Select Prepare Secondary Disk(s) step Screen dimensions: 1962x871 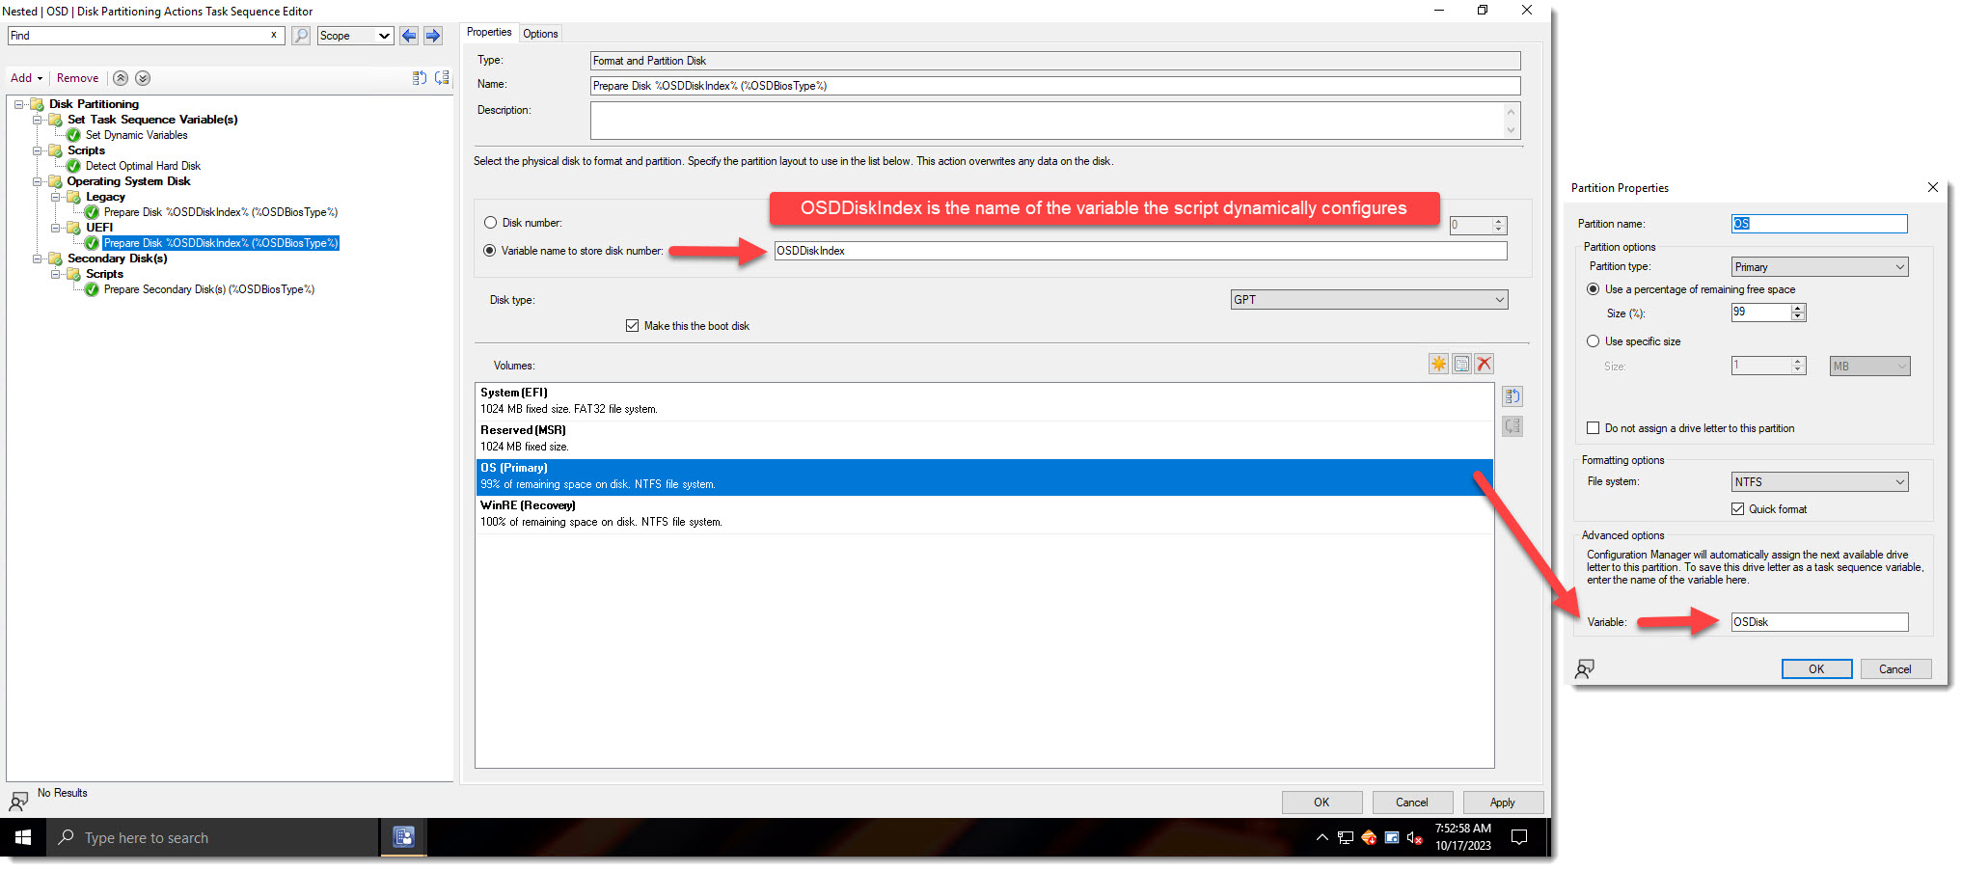pyautogui.click(x=209, y=289)
